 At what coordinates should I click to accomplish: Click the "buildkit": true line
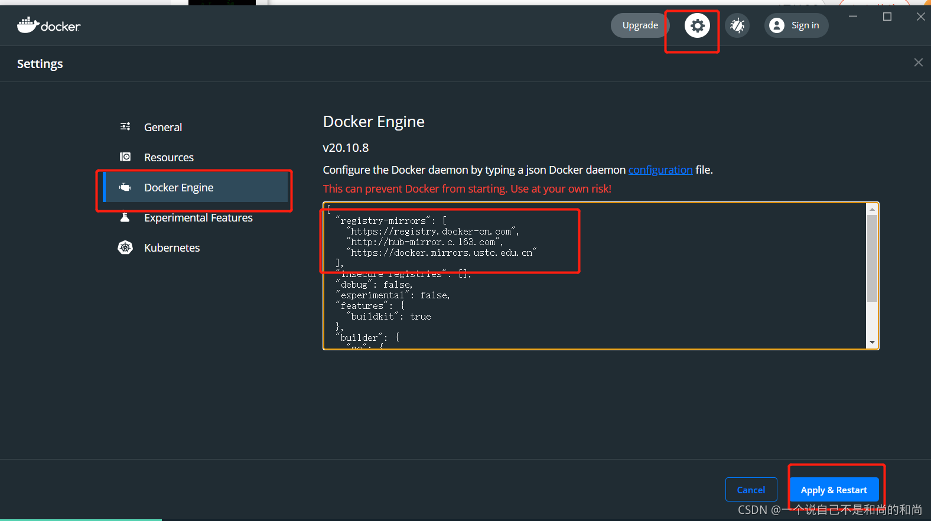tap(389, 317)
